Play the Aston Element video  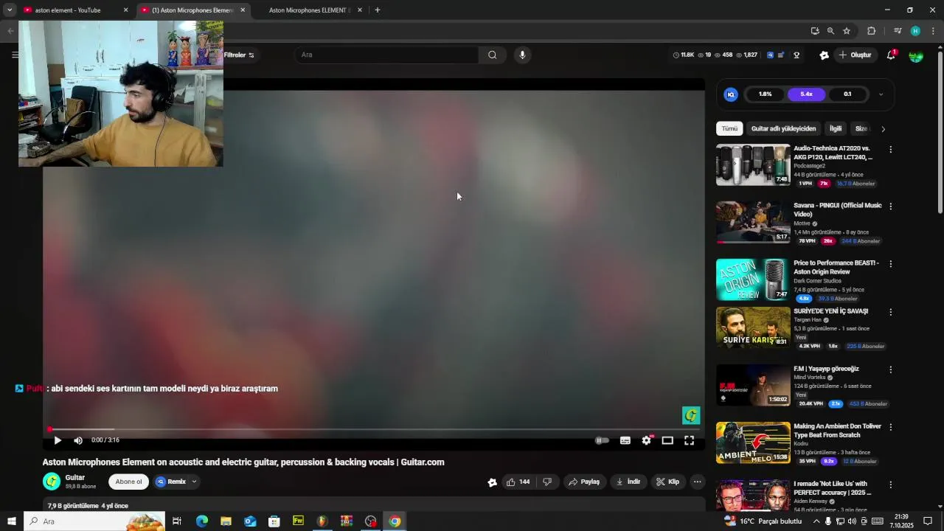pyautogui.click(x=58, y=440)
